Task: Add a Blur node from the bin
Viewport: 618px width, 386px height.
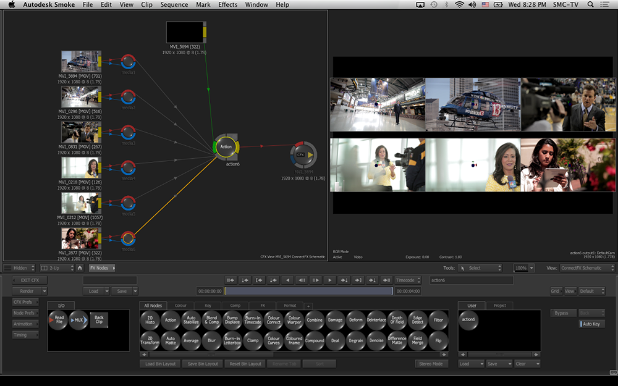Action: 211,340
